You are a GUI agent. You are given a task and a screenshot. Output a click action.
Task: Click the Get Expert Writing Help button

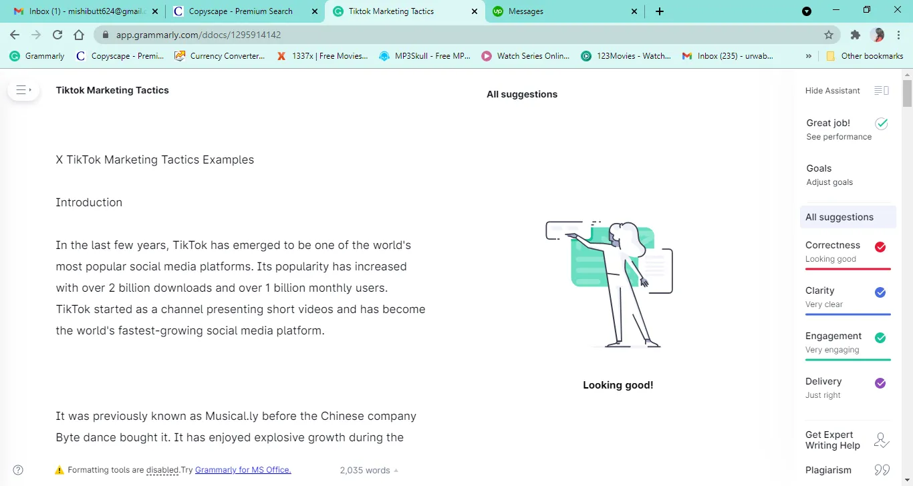click(x=847, y=440)
